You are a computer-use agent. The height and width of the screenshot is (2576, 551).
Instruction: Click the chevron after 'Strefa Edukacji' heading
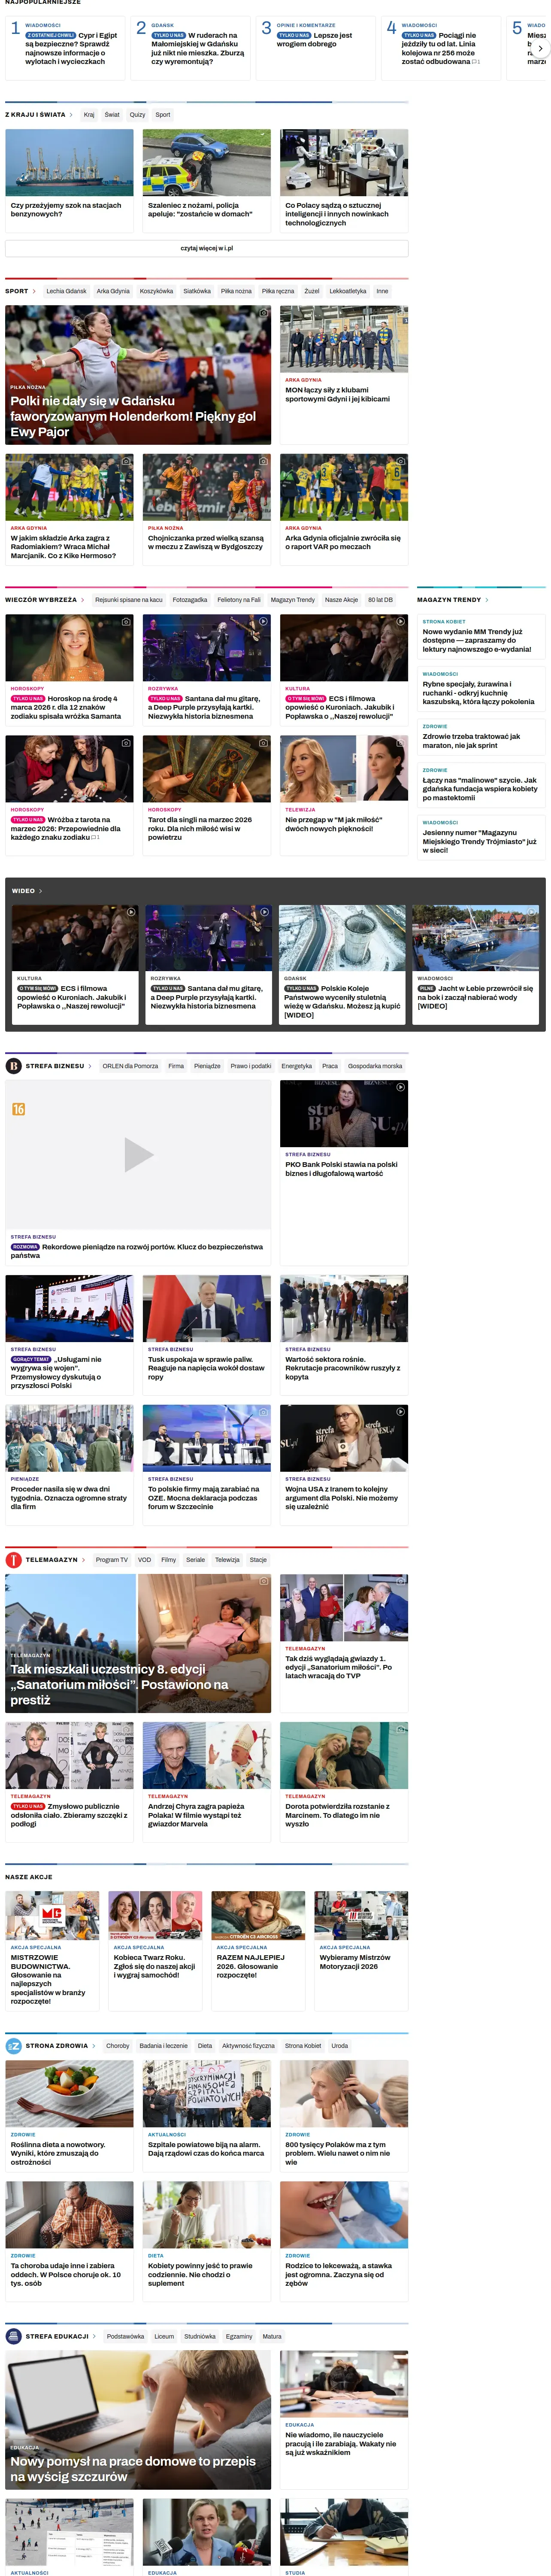95,2337
